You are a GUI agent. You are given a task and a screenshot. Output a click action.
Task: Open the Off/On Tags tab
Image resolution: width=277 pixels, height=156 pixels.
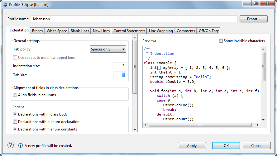(x=209, y=31)
